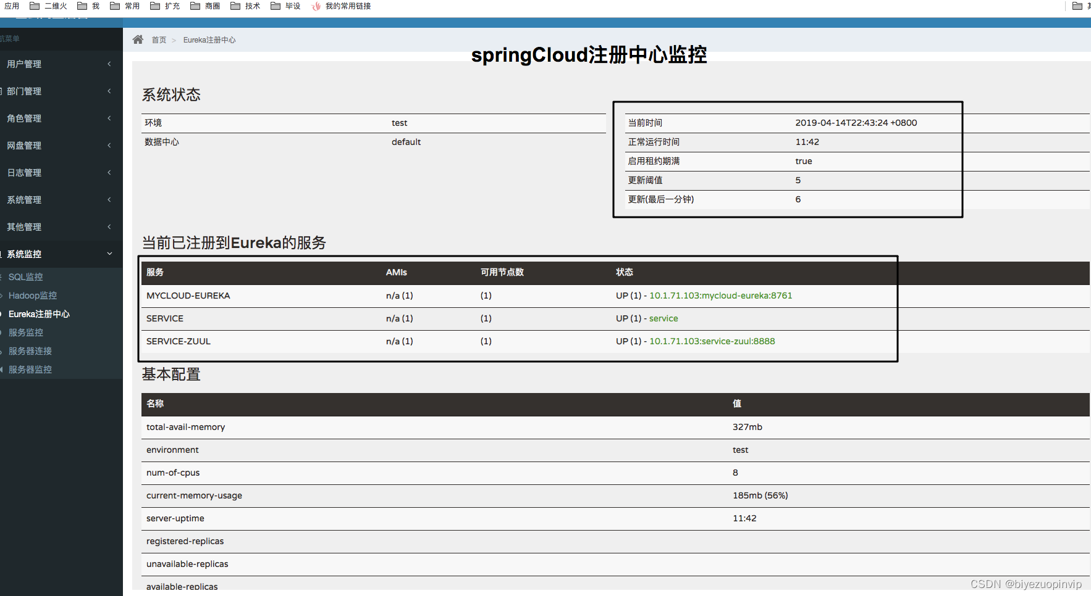Click the 327mb memory value

(x=748, y=427)
